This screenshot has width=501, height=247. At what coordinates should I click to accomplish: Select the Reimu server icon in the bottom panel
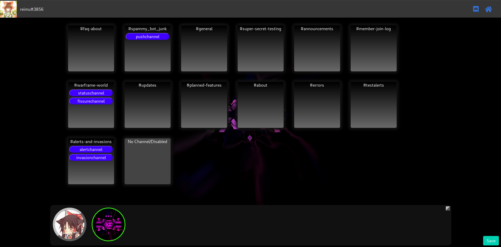coord(70,224)
